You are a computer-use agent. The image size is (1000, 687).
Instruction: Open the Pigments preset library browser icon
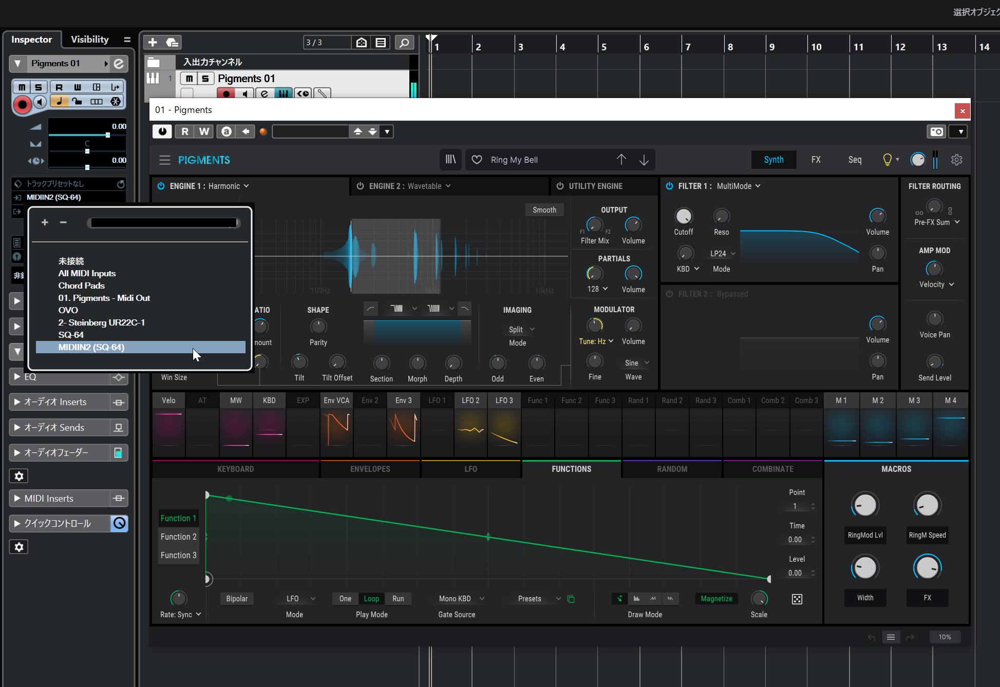click(450, 160)
